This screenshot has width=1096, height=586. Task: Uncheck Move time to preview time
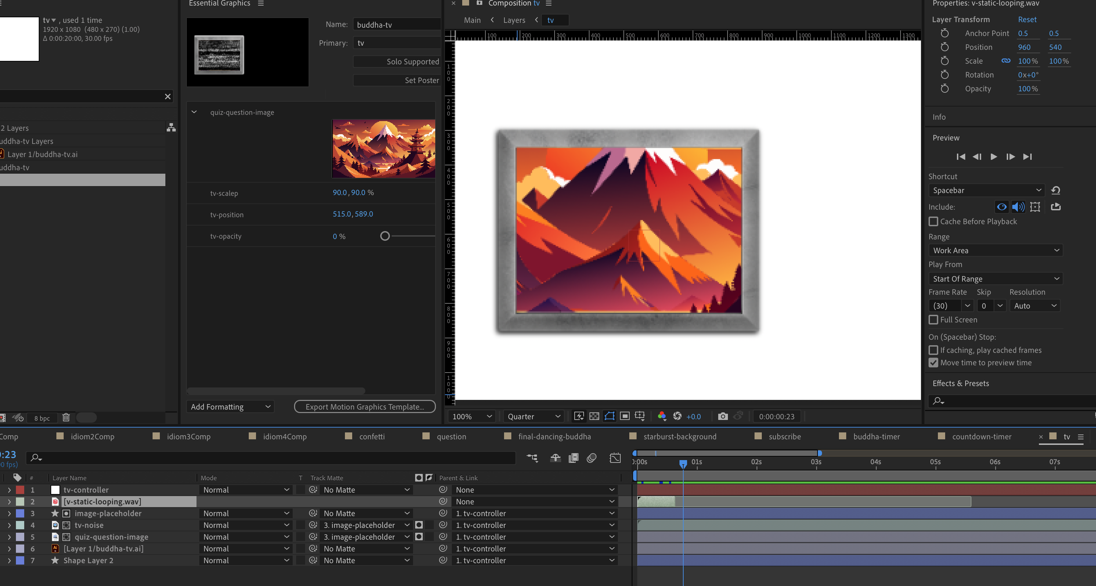click(933, 363)
